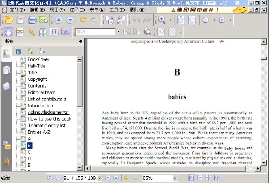Switch to continuous page layout in status bar

coord(200,178)
